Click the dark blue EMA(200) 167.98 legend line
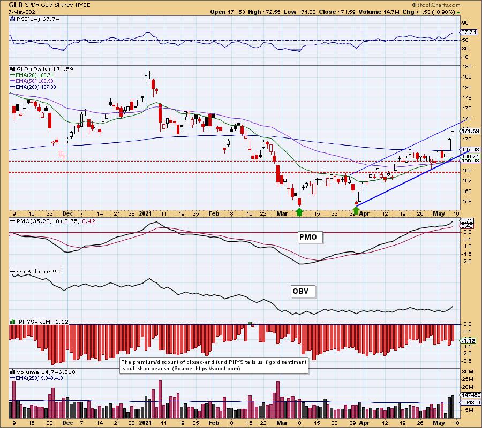The height and width of the screenshot is (428, 482). click(x=33, y=87)
